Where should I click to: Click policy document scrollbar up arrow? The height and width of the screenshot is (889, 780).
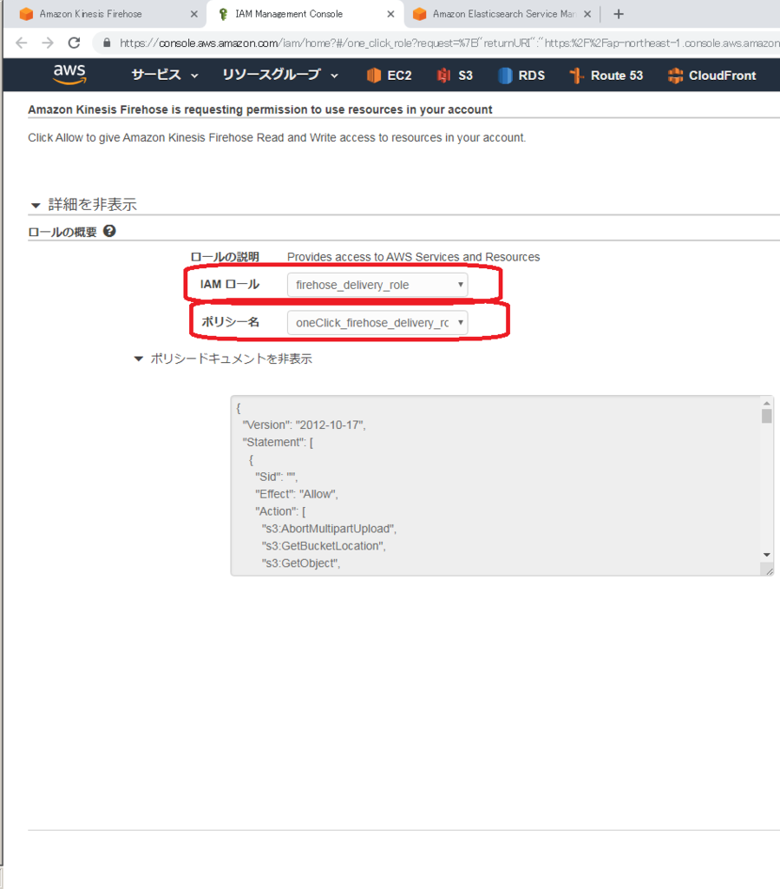click(x=766, y=403)
